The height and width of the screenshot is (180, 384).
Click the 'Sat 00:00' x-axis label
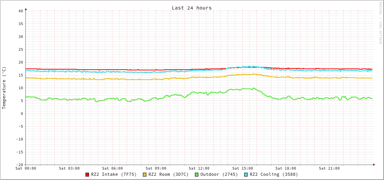[26, 168]
